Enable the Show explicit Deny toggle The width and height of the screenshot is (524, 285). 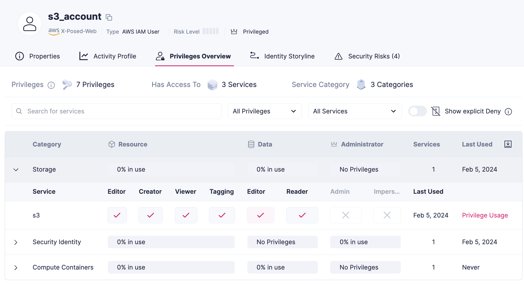click(x=417, y=111)
